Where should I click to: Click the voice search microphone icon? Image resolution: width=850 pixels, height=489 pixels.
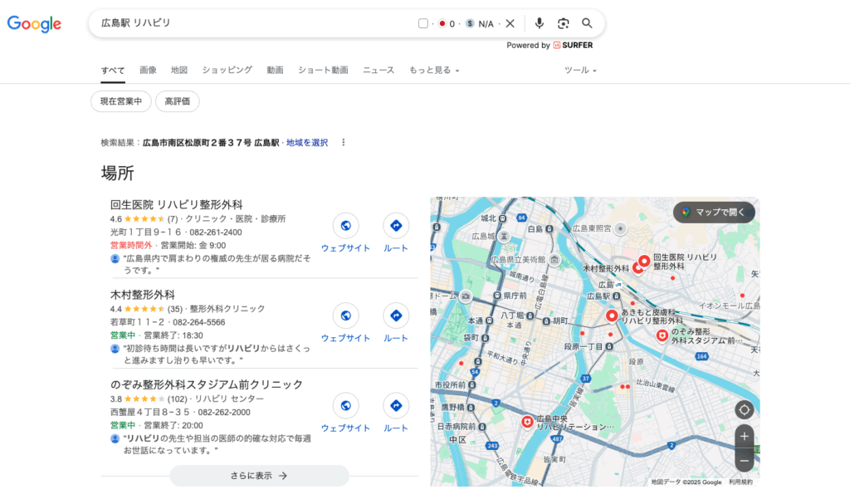coord(540,23)
